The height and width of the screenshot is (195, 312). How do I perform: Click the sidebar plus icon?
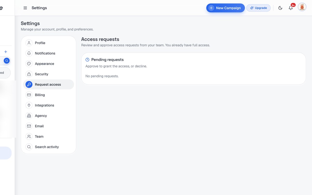click(x=6, y=52)
